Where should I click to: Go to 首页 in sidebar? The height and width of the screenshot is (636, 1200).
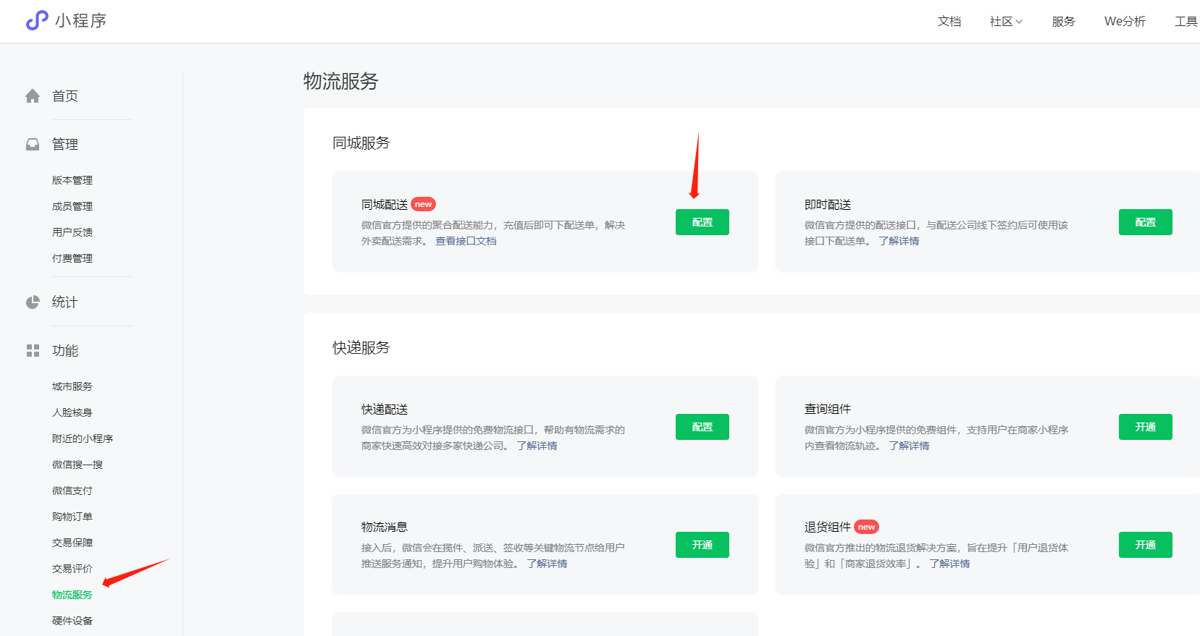(x=65, y=96)
